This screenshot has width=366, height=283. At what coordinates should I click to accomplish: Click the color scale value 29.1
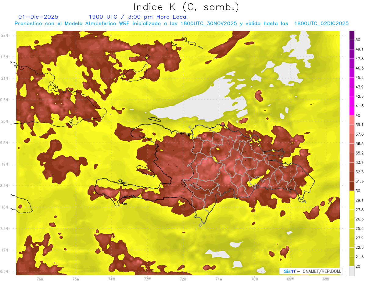[360, 200]
